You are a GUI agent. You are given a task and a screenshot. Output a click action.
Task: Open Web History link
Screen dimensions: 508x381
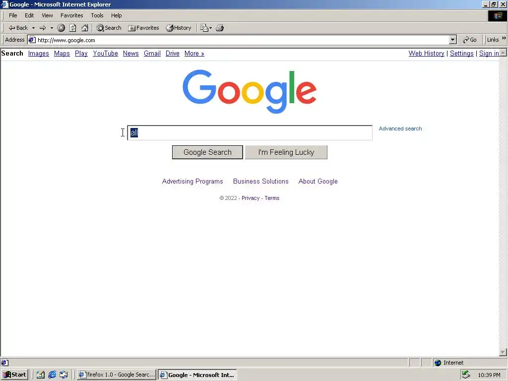point(426,54)
